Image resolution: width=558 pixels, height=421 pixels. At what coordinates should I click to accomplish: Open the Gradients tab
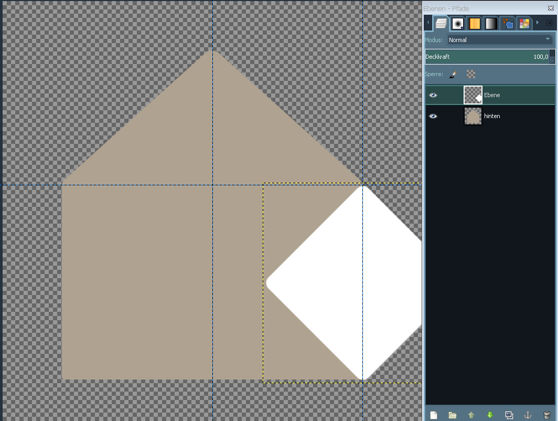pos(491,24)
